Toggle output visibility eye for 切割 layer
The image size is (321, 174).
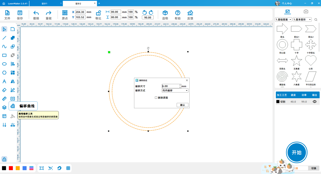(x=314, y=102)
